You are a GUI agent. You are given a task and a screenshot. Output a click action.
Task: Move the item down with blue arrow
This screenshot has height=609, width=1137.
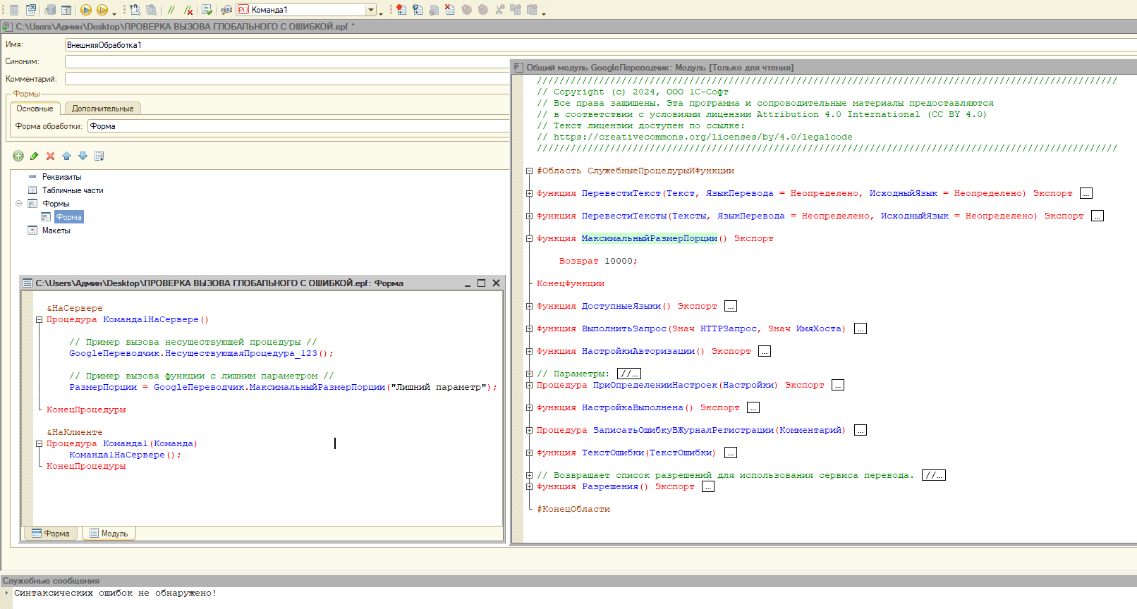click(83, 156)
